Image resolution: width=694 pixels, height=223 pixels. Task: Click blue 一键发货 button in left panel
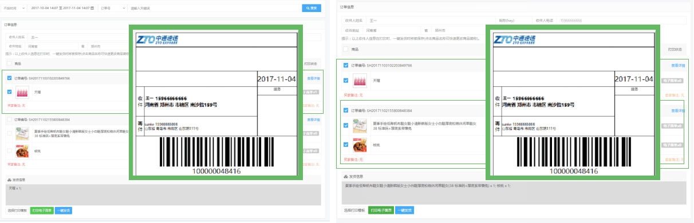tap(64, 210)
